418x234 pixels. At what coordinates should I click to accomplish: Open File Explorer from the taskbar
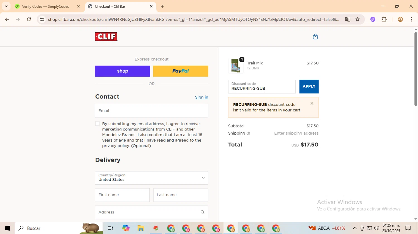141,228
